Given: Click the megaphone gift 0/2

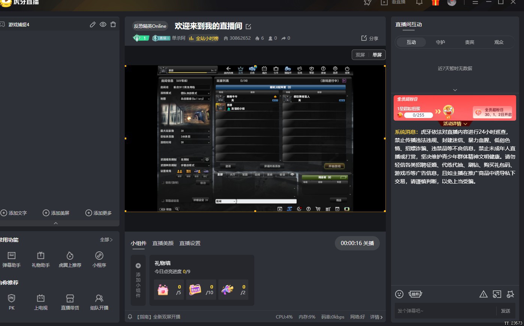Looking at the screenshot, I should tap(233, 290).
